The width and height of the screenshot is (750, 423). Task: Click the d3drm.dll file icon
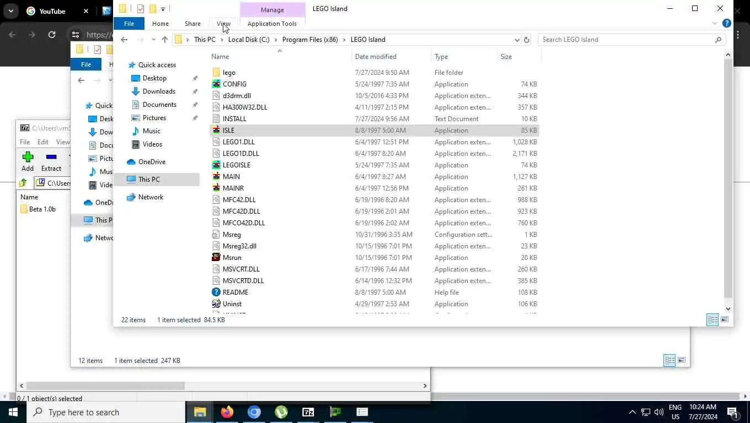point(216,96)
